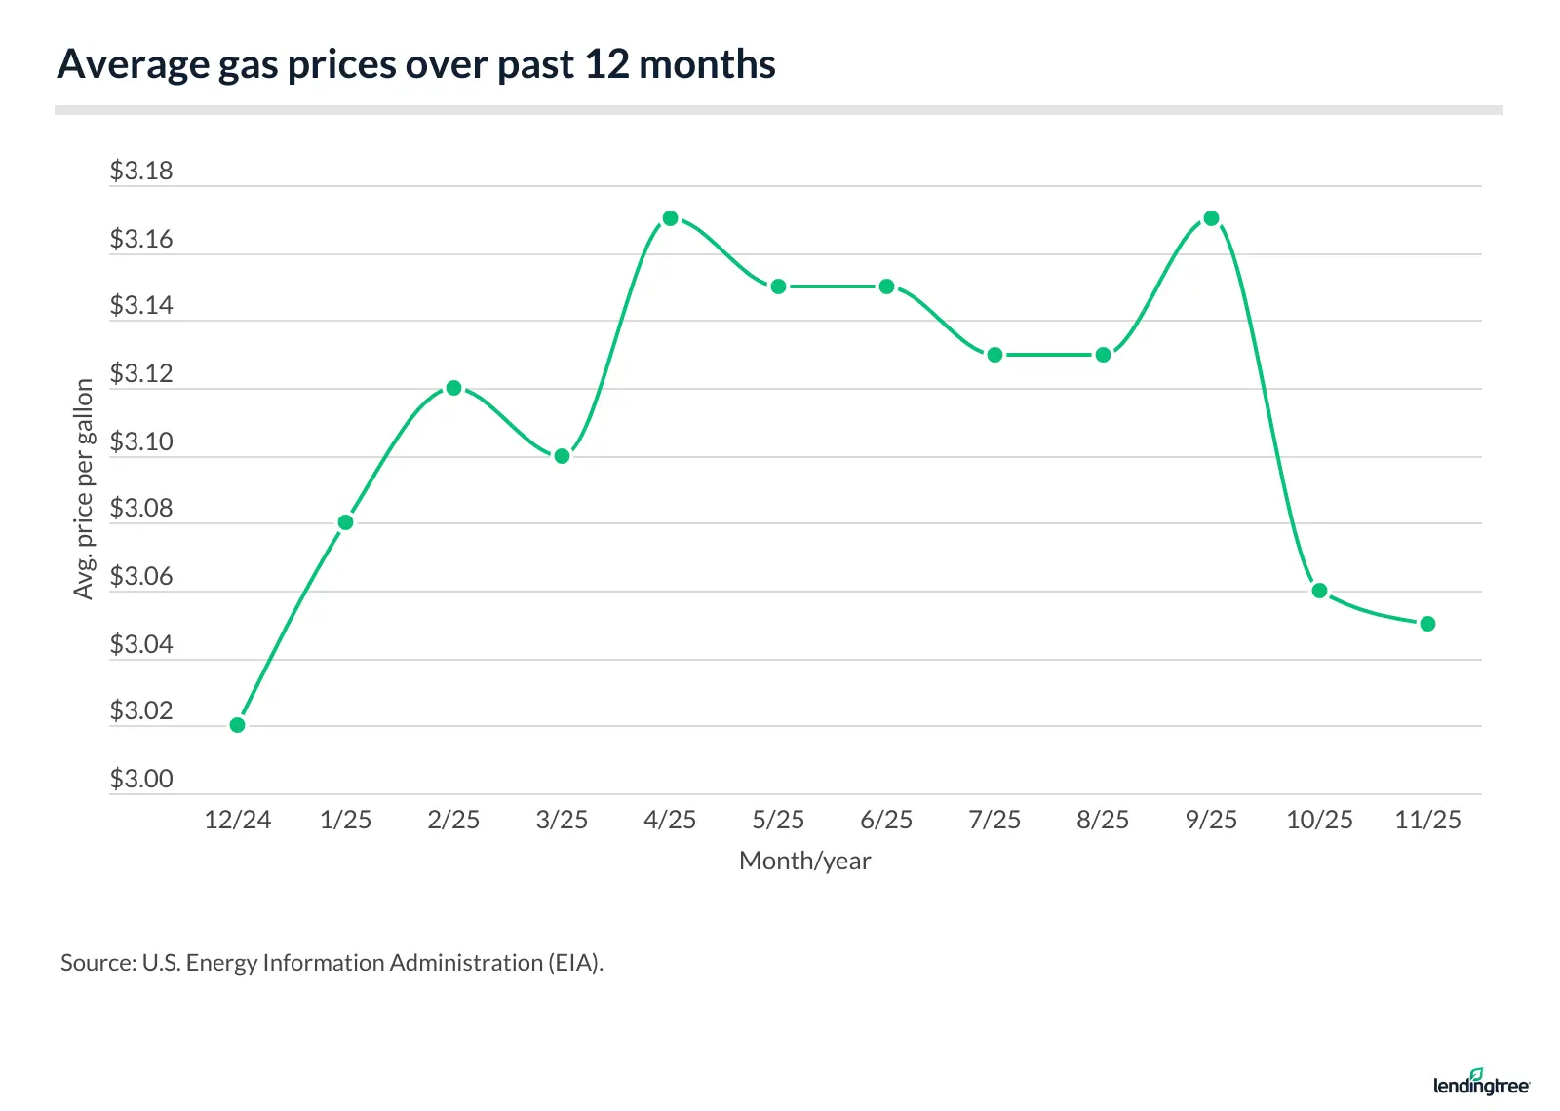Click the 3/25 data point at $3.10
This screenshot has width=1560, height=1111.
pyautogui.click(x=562, y=456)
